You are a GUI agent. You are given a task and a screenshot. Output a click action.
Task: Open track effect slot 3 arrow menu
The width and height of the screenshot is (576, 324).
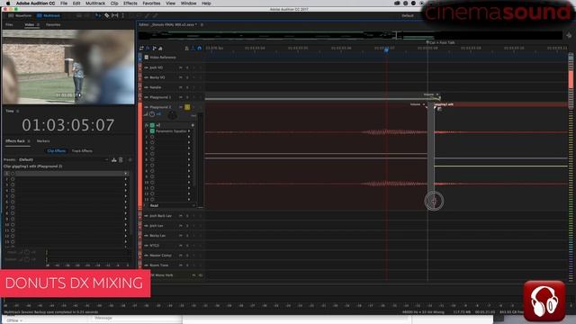[x=189, y=142]
